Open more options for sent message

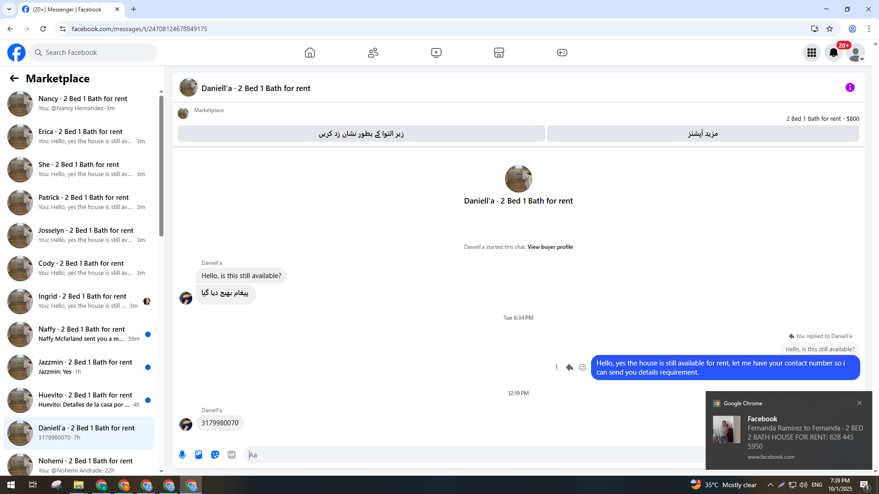pyautogui.click(x=557, y=367)
